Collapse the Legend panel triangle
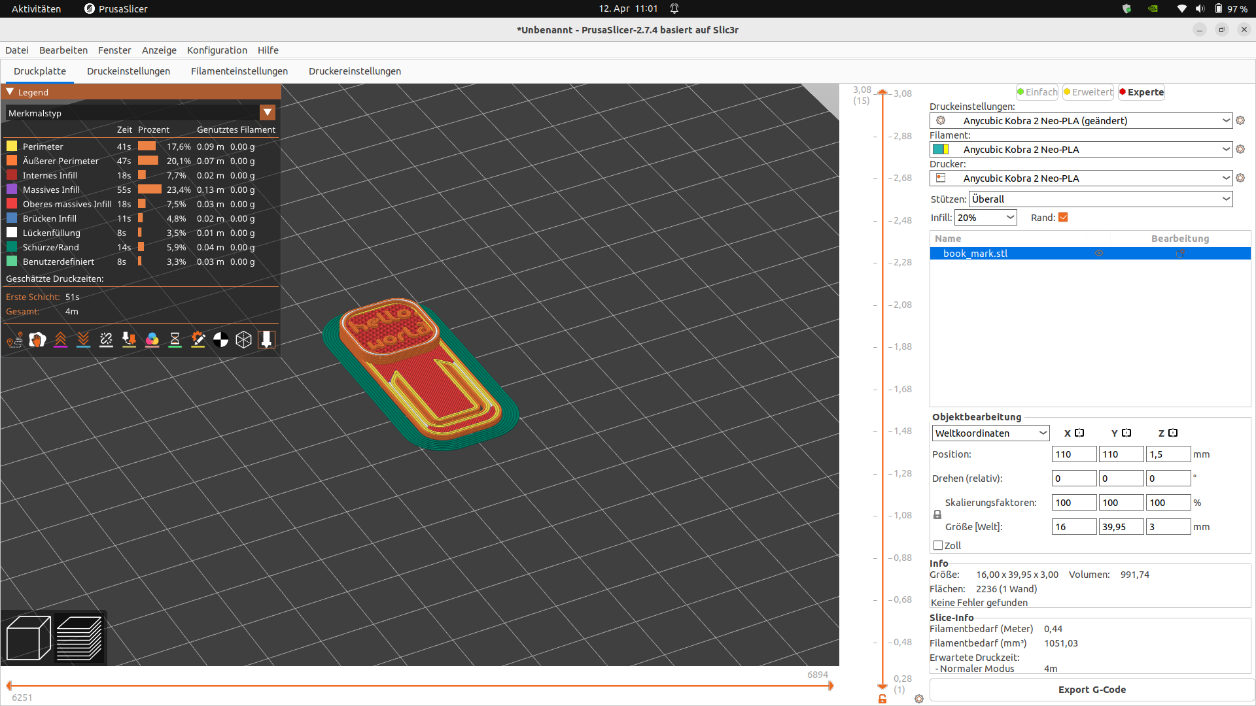This screenshot has height=706, width=1256. tap(10, 92)
